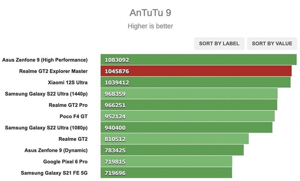Click the Realme GT2 Pro bar

pos(189,105)
